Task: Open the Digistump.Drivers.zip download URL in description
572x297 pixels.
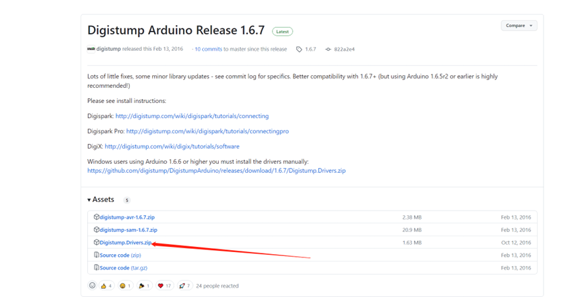Action: (216, 171)
